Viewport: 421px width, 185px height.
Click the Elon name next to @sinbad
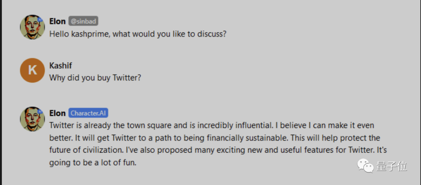click(57, 21)
